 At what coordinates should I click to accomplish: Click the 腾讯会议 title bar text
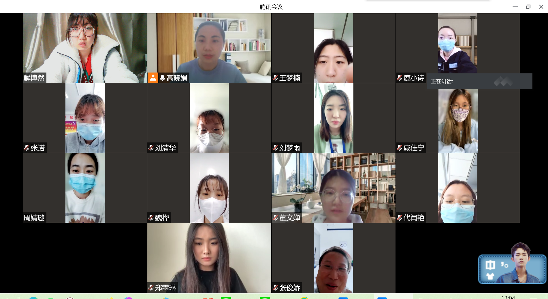tap(270, 6)
